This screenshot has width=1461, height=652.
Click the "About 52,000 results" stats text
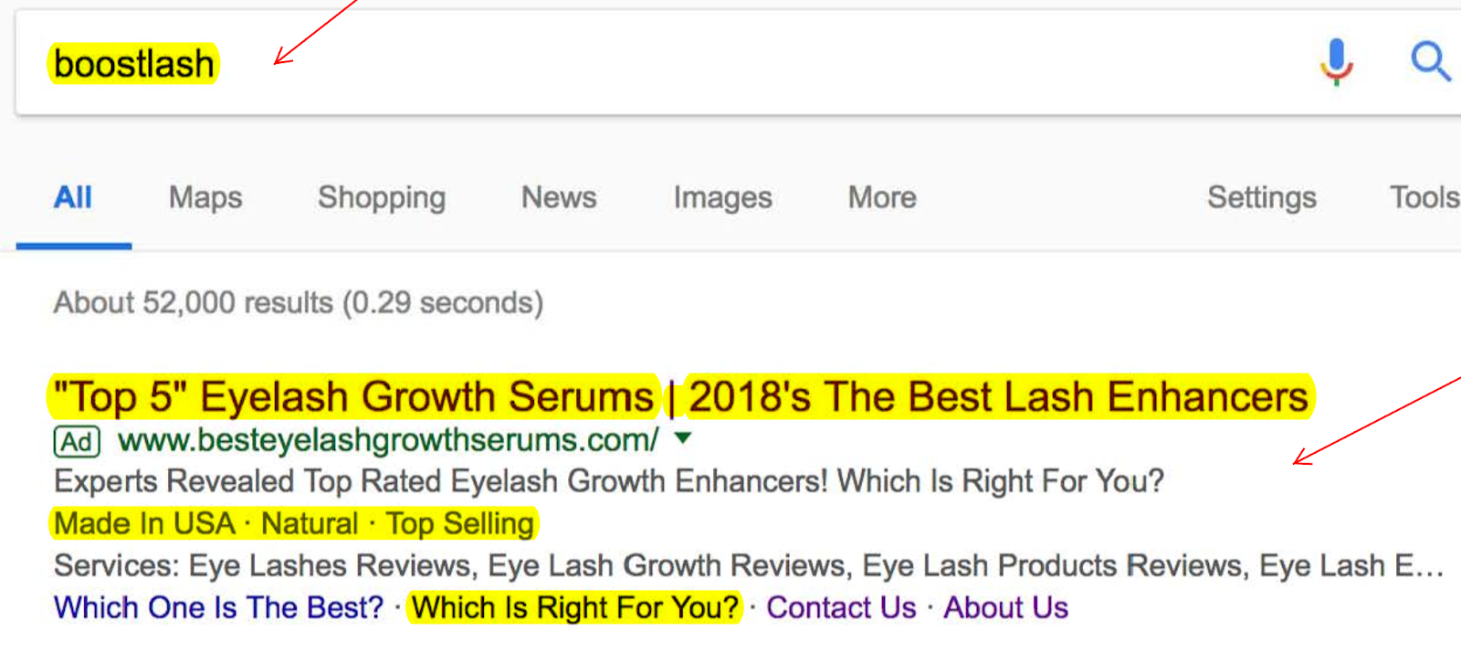(298, 302)
